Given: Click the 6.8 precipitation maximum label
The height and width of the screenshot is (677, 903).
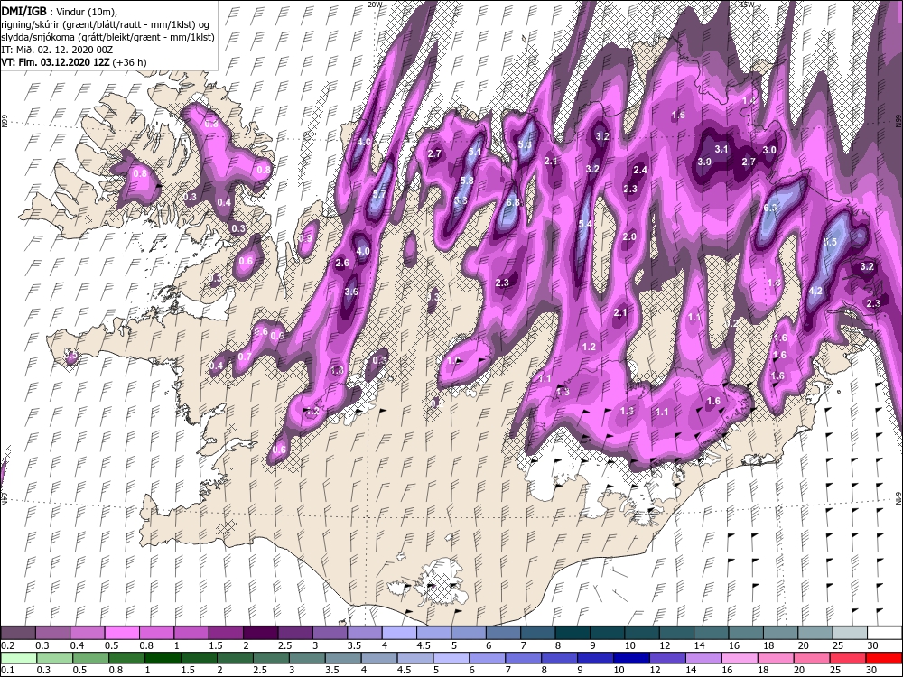Looking at the screenshot, I should (513, 202).
